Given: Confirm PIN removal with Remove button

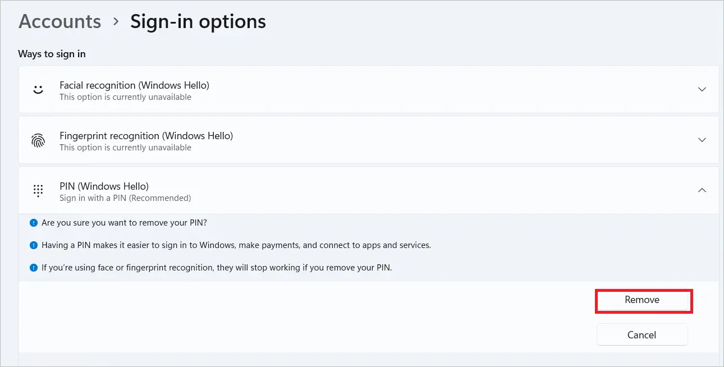Looking at the screenshot, I should [x=642, y=300].
